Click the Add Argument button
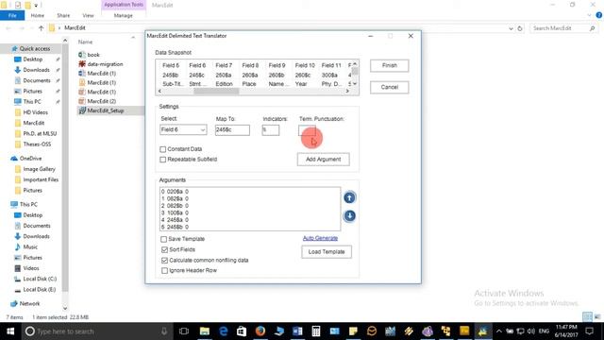This screenshot has width=604, height=340. (x=323, y=160)
